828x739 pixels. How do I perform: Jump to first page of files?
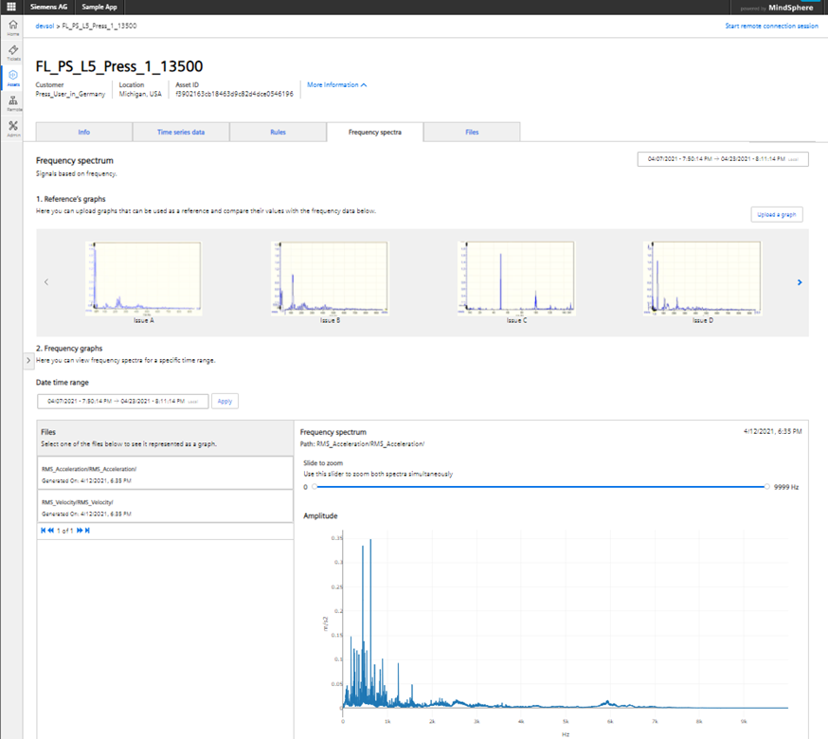click(43, 531)
